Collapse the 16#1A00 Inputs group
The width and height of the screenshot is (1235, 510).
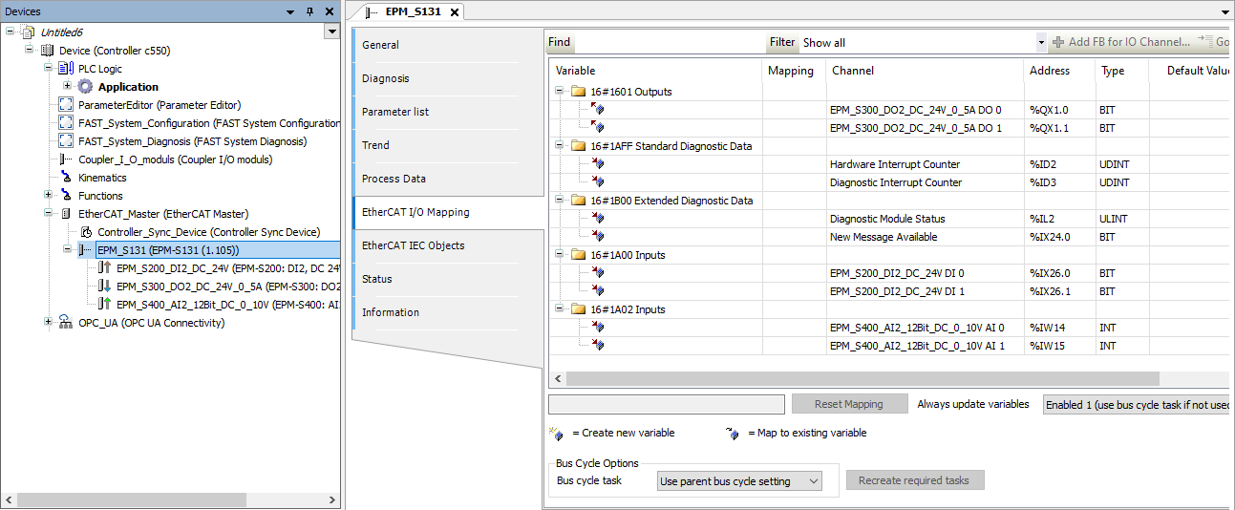tap(559, 255)
